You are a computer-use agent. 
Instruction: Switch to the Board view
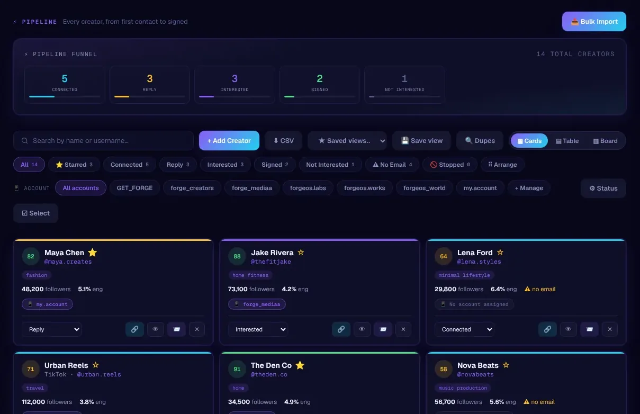point(605,141)
